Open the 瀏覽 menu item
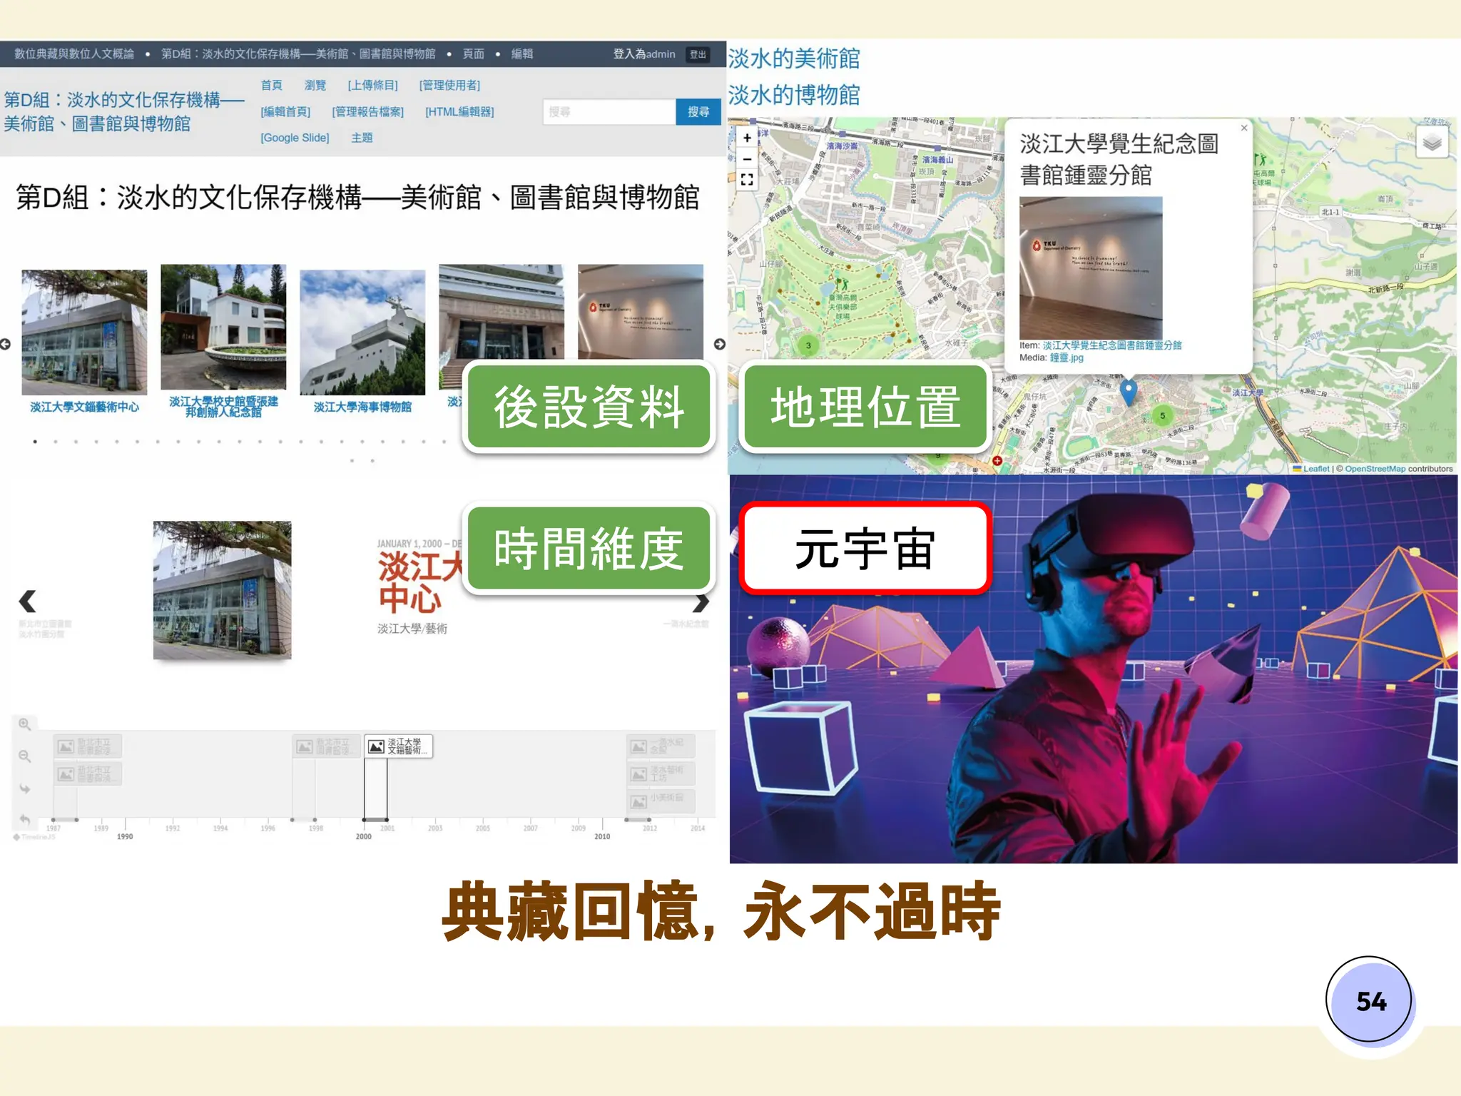Viewport: 1461px width, 1096px height. click(x=315, y=85)
